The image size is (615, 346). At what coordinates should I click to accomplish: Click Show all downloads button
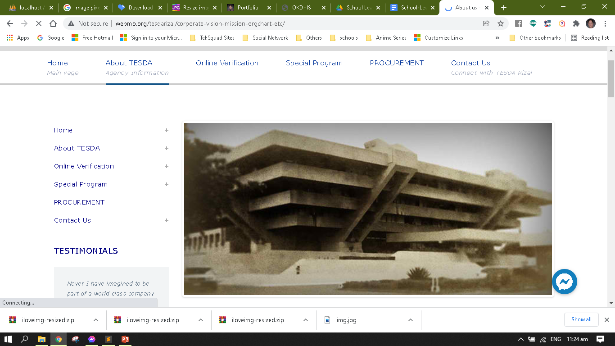(x=581, y=319)
